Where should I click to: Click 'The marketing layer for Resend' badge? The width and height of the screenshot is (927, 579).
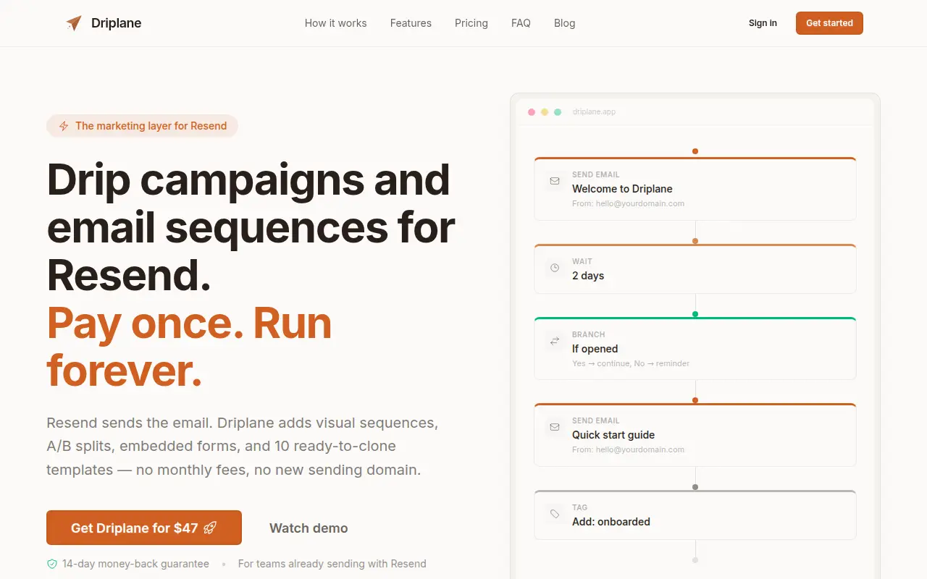tap(142, 126)
